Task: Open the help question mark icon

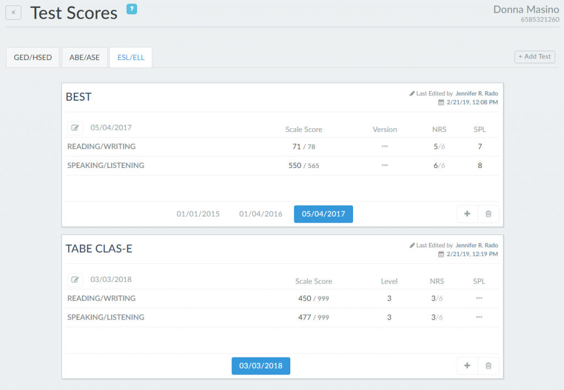Action: [131, 9]
